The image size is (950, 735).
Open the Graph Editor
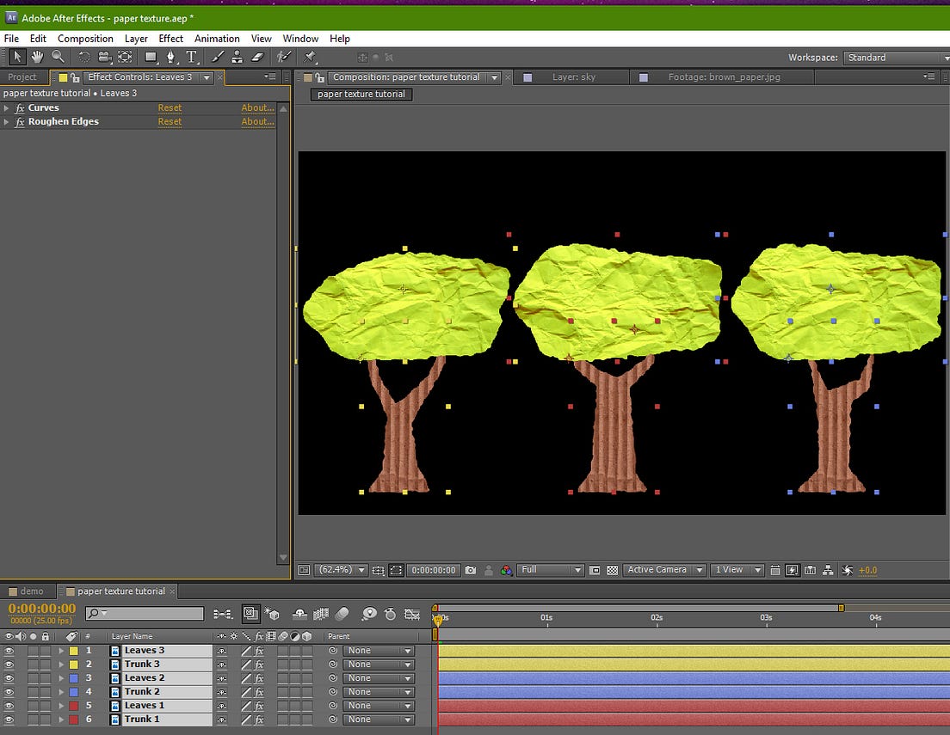coord(412,614)
